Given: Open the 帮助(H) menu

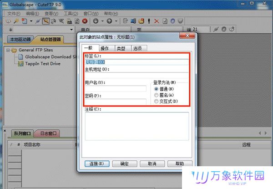Looking at the screenshot, I should click(111, 14).
